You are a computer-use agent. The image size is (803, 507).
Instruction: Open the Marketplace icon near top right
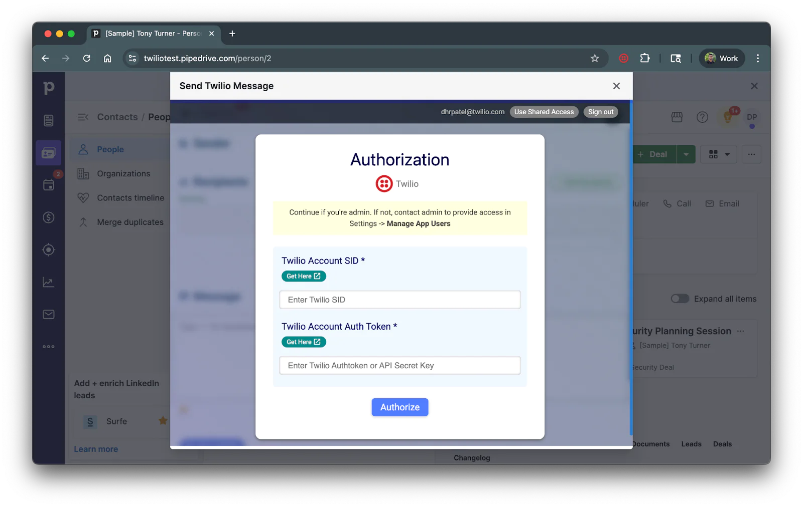(x=677, y=117)
